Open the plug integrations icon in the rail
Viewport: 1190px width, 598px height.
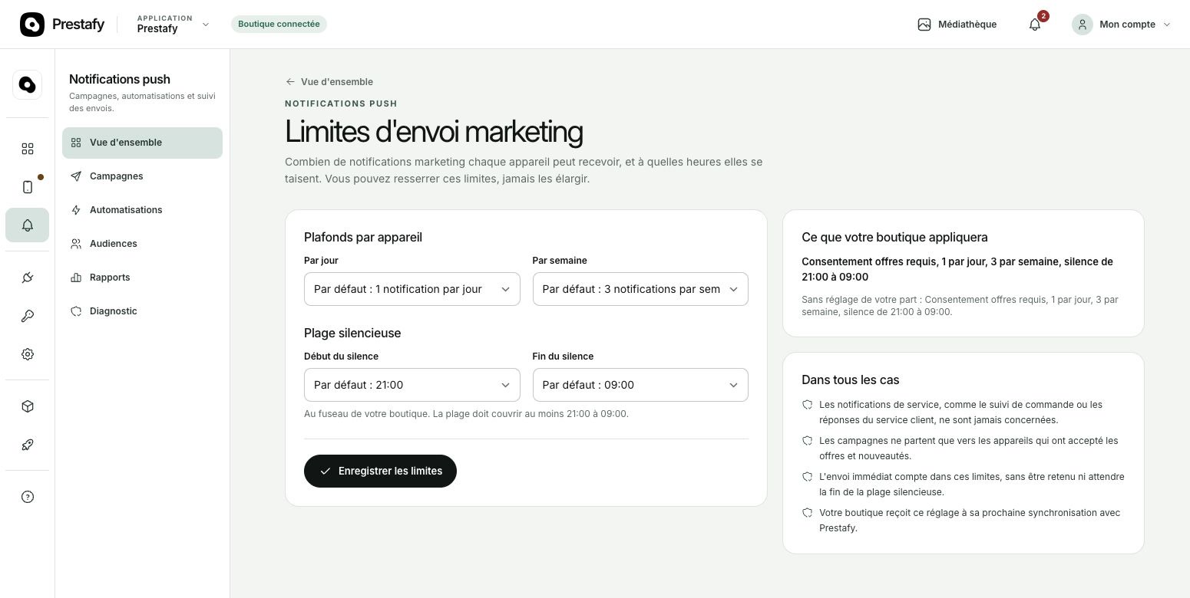tap(28, 278)
